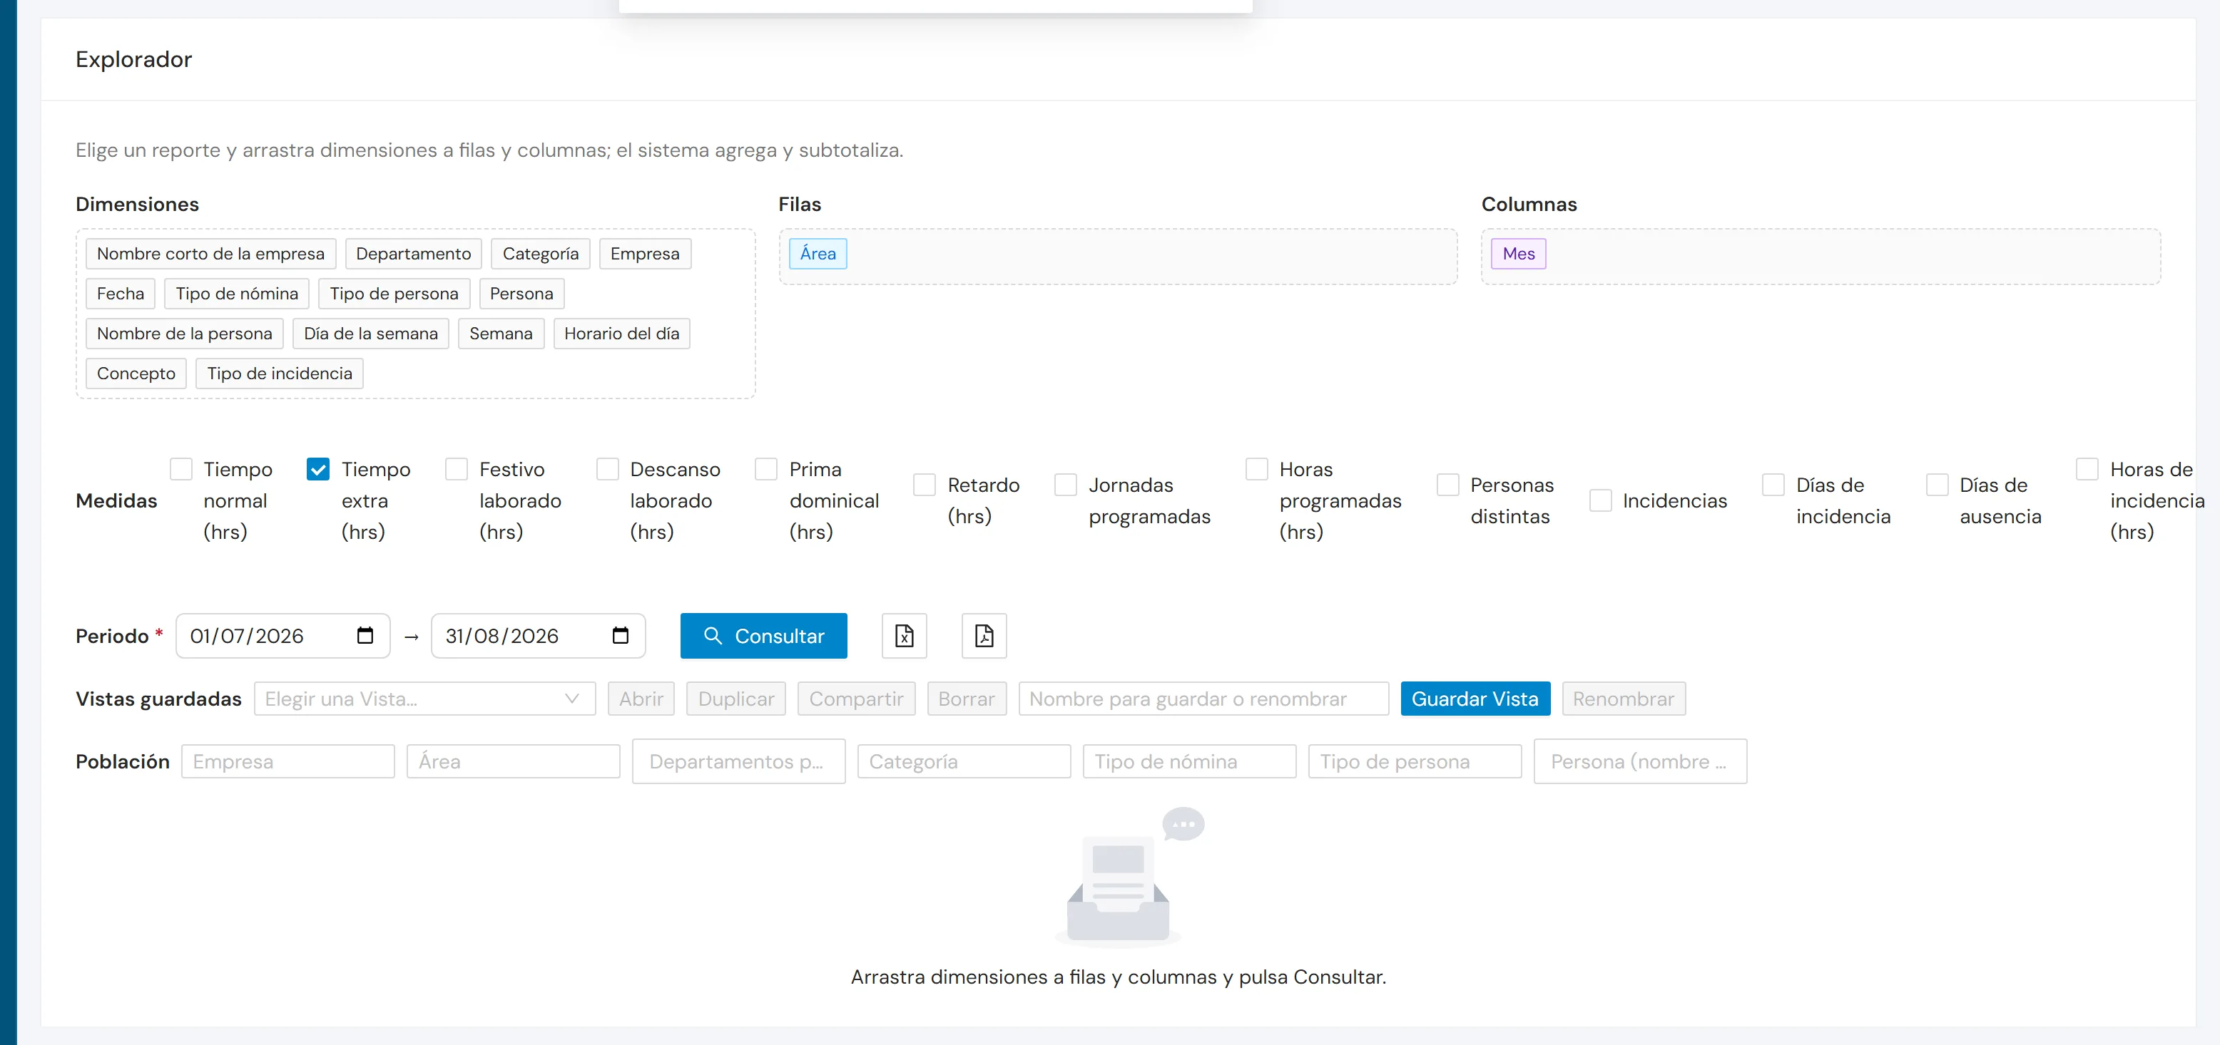Run the query with Consultar button
Image resolution: width=2220 pixels, height=1045 pixels.
pyautogui.click(x=763, y=636)
